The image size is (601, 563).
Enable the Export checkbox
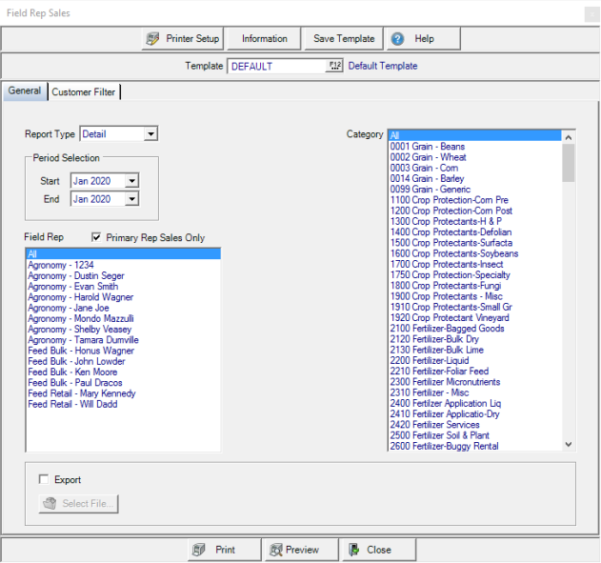click(44, 480)
